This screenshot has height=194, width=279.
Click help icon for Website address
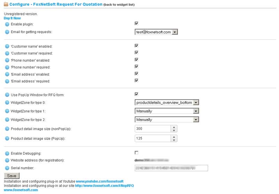[x=7, y=161]
